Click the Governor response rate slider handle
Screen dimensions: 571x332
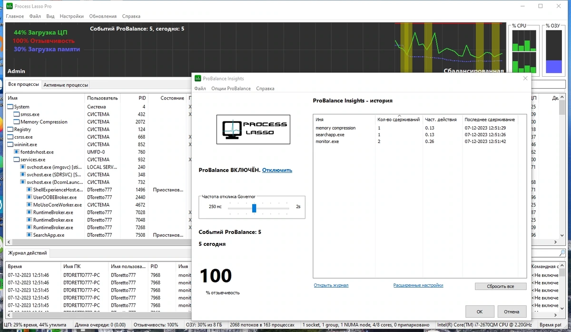254,208
